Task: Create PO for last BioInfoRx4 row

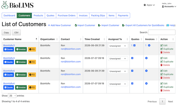Action: (x=32, y=87)
